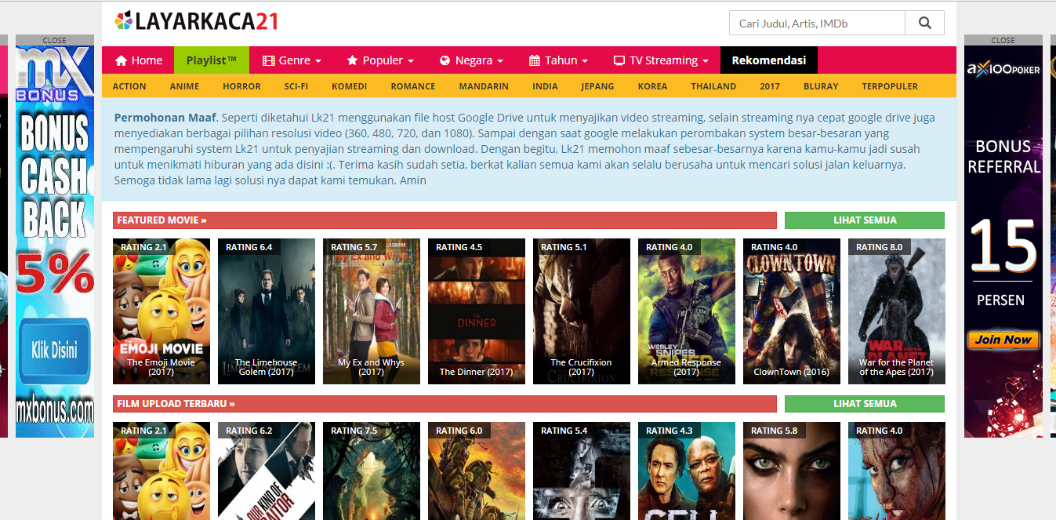Click the Join Now poker ad button

pos(1003,340)
